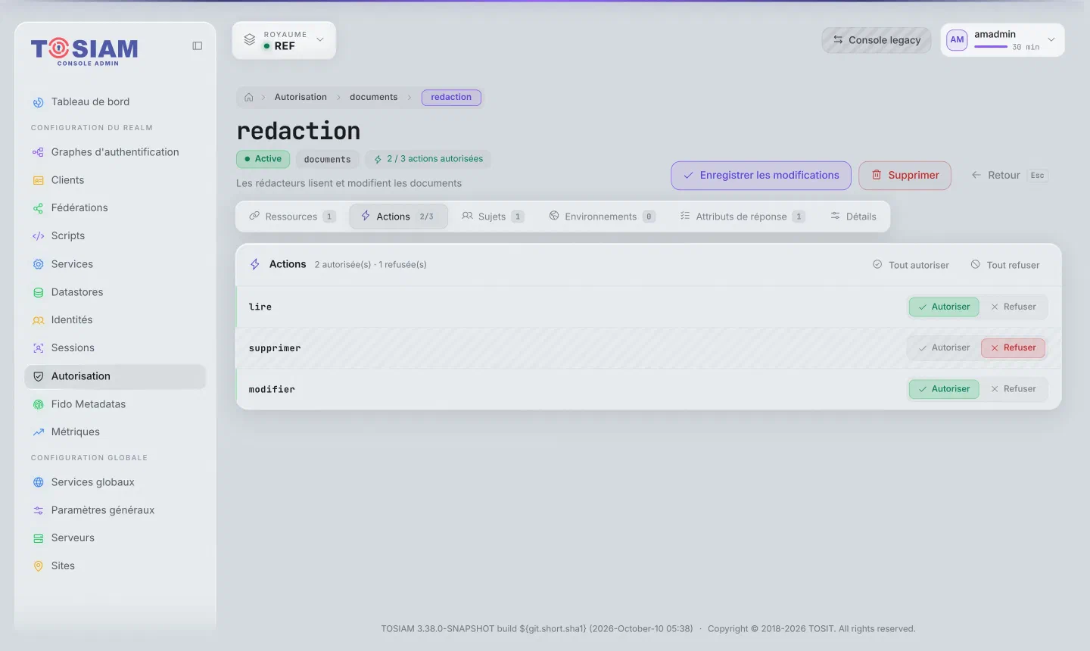
Task: Click the AM user avatar
Action: 957,40
